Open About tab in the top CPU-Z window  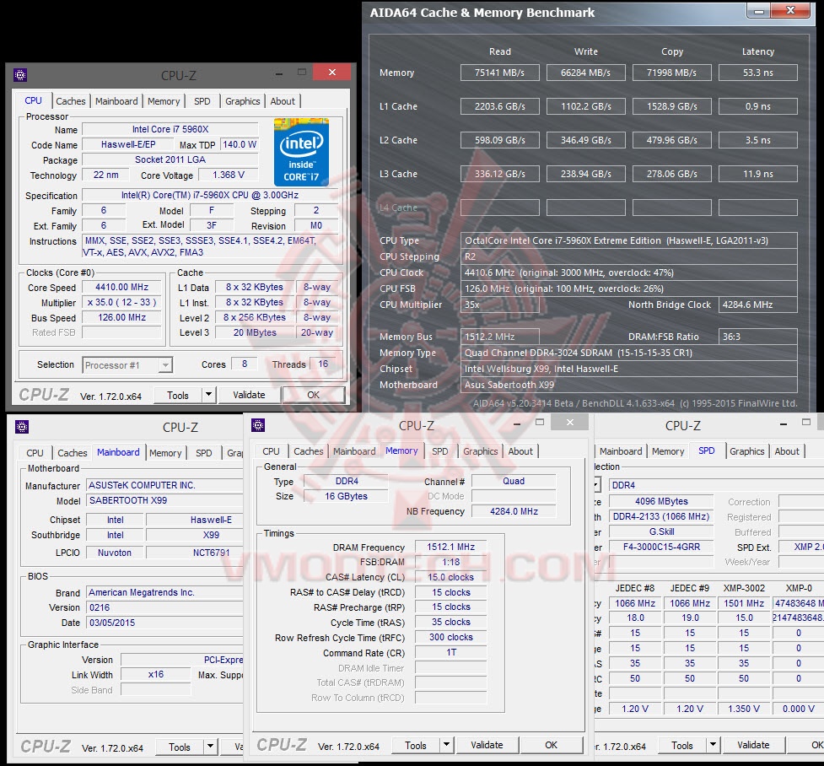tap(283, 101)
